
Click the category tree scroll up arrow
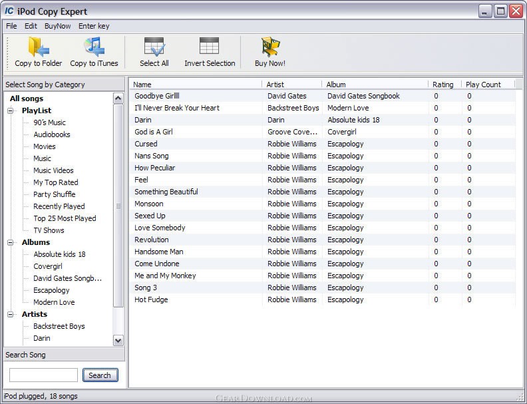[118, 98]
